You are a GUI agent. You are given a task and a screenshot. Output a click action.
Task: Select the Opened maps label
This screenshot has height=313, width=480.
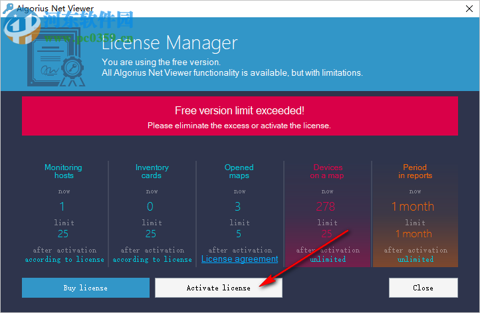coord(239,171)
